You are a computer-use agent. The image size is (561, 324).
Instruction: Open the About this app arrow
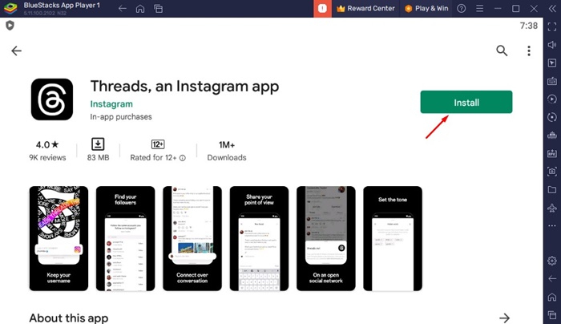[x=504, y=318]
